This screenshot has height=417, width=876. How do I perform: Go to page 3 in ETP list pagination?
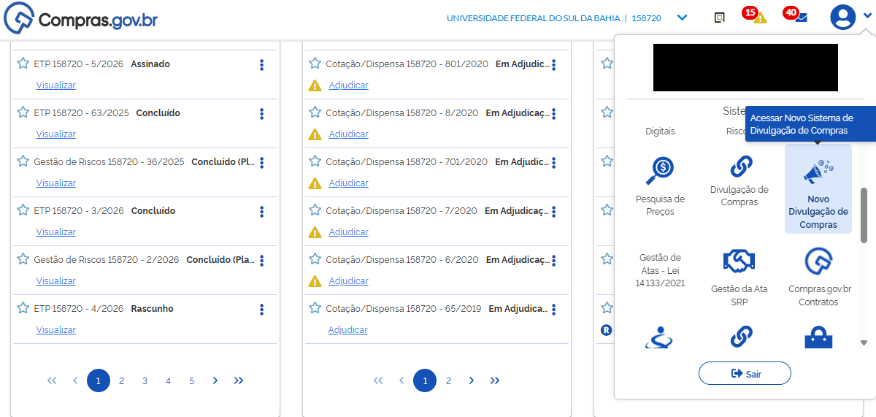(x=145, y=380)
